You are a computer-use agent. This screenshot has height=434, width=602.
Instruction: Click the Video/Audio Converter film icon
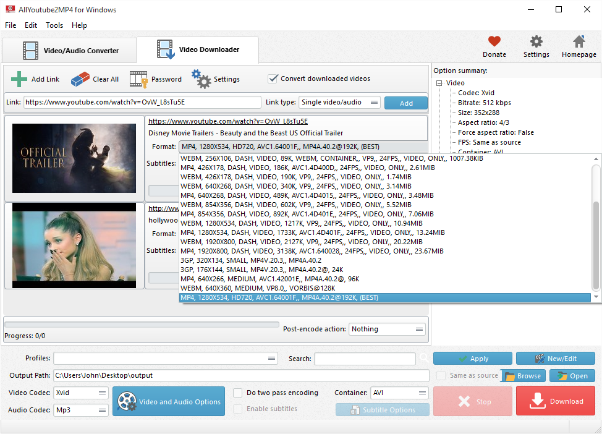tap(30, 51)
